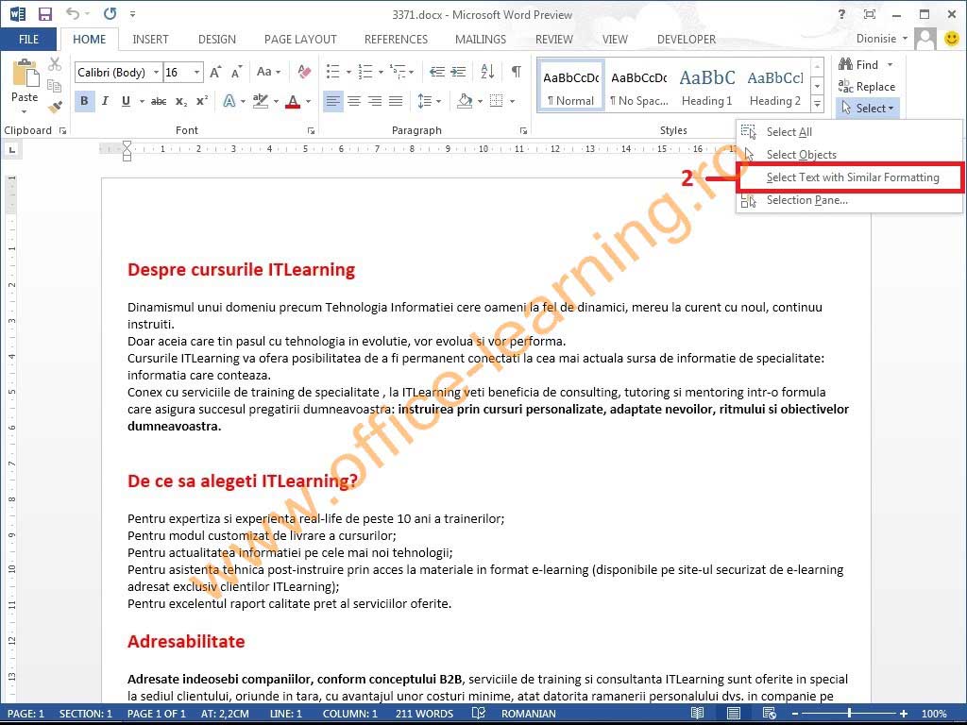
Task: Click the Text Highlight Color button
Action: (261, 101)
